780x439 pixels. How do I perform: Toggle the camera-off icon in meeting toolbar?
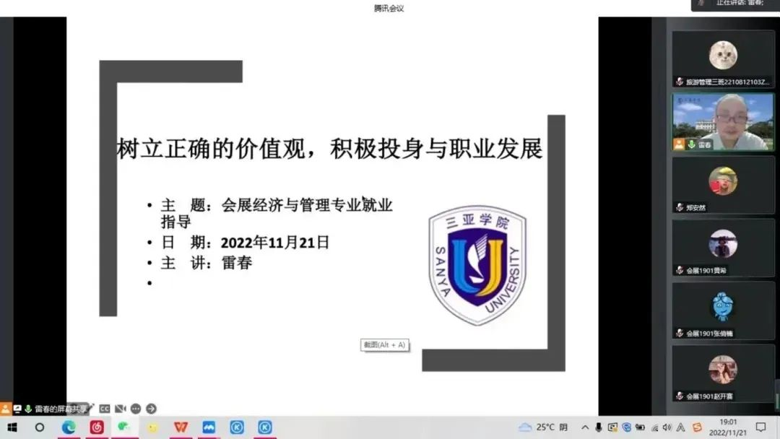click(x=120, y=409)
